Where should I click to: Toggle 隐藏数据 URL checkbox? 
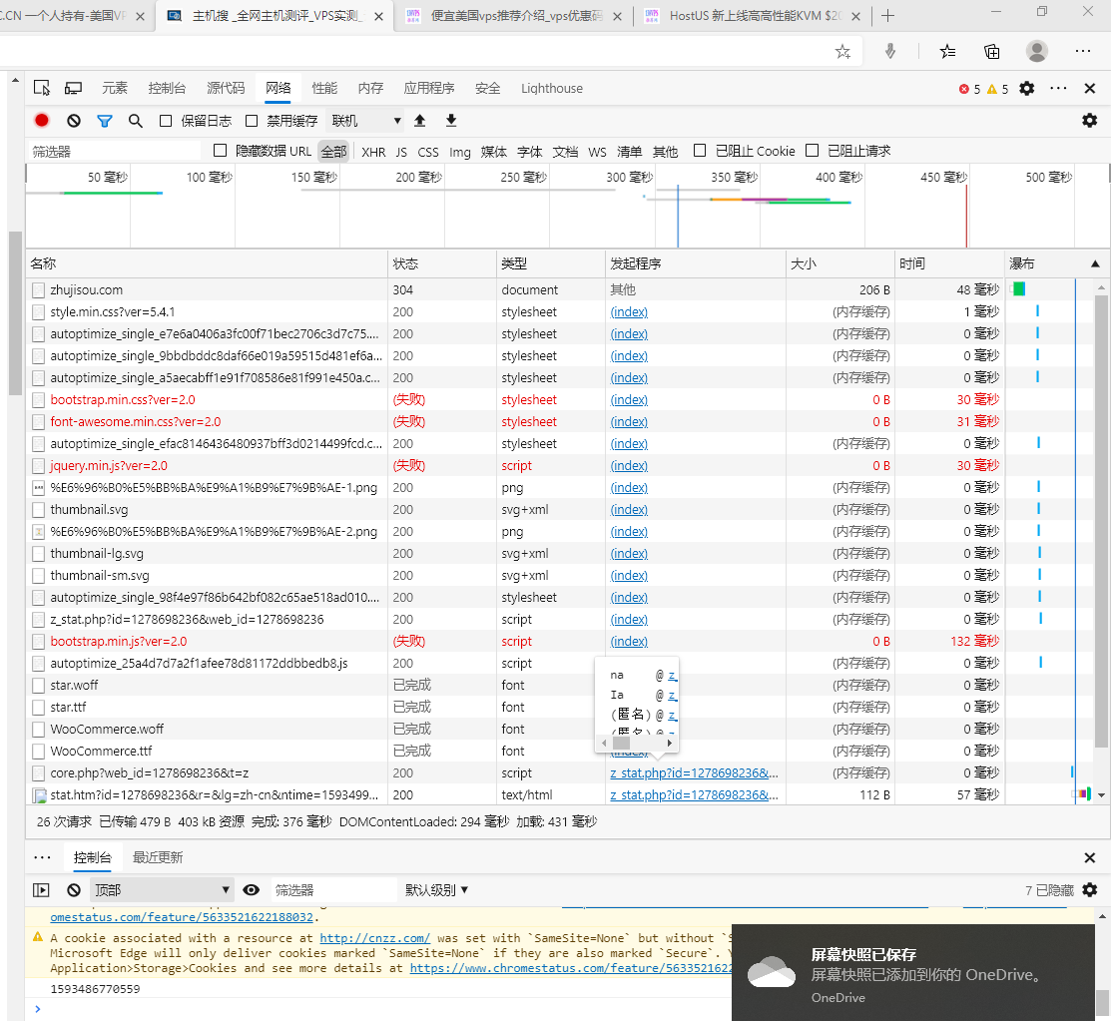pos(221,151)
